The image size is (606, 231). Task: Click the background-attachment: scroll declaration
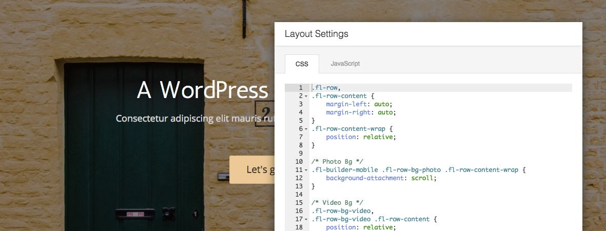[x=380, y=178]
